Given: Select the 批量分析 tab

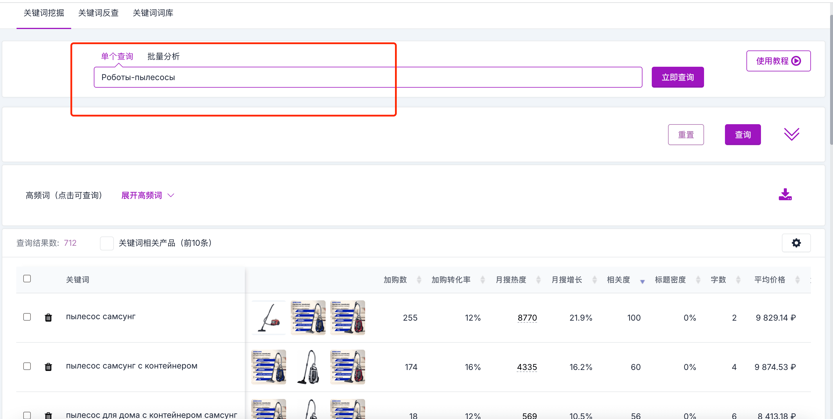Looking at the screenshot, I should [163, 57].
